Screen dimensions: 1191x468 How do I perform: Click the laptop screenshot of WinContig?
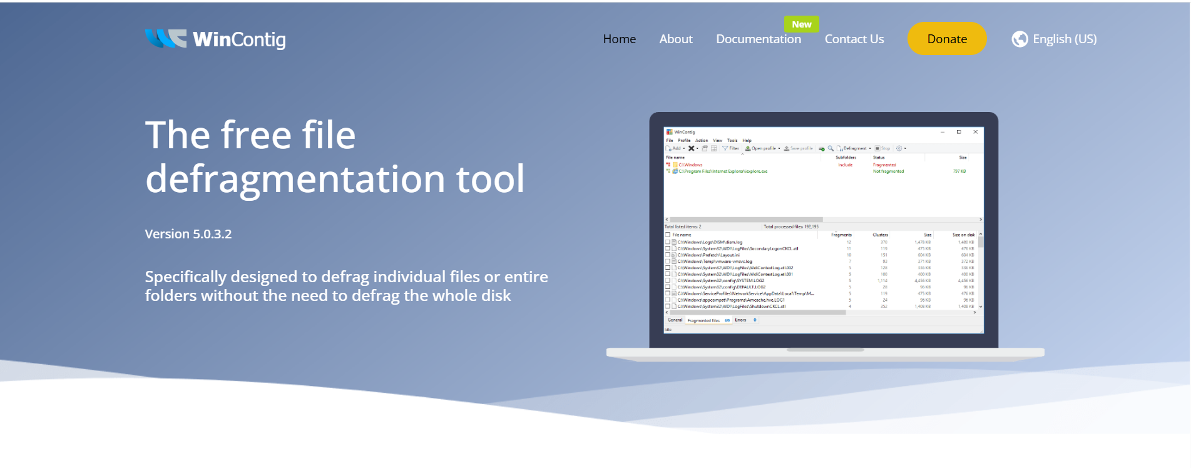tap(824, 230)
